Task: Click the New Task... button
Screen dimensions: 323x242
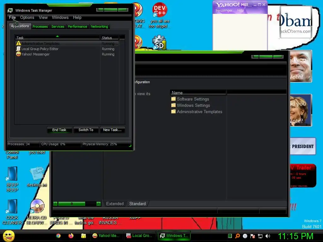Action: click(x=112, y=130)
